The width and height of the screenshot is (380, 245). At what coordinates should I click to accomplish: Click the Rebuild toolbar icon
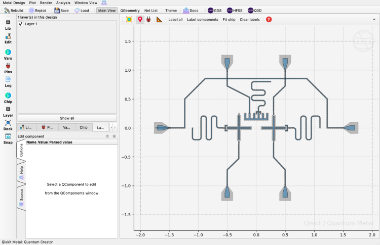(x=7, y=11)
